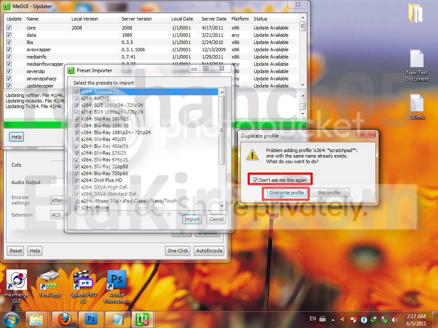Uncheck x264: DivX Plus HD preset checkbox
Screen dimensions: 438x328
(x=77, y=180)
